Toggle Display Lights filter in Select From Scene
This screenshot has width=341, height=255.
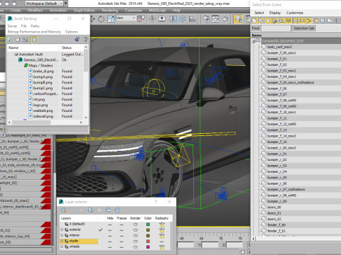coord(268,21)
